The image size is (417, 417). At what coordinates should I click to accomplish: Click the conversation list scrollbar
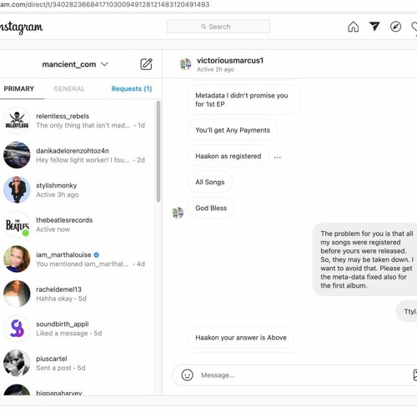point(158,152)
